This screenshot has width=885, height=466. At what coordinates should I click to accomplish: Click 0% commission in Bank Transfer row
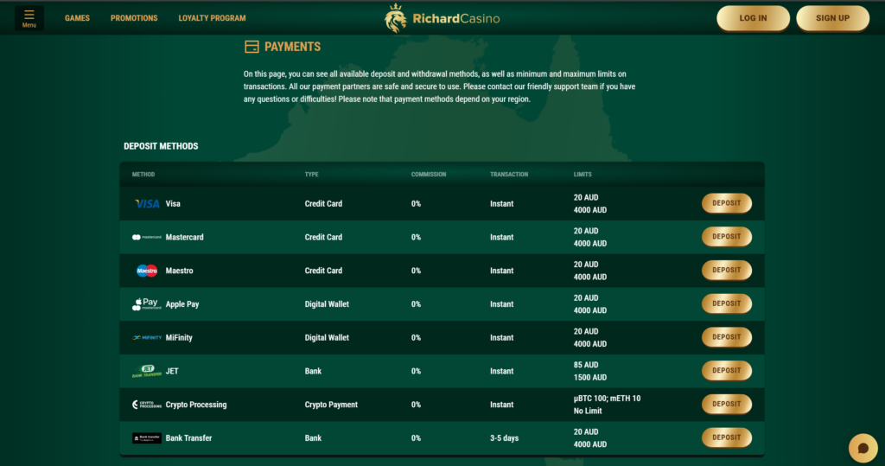point(416,437)
